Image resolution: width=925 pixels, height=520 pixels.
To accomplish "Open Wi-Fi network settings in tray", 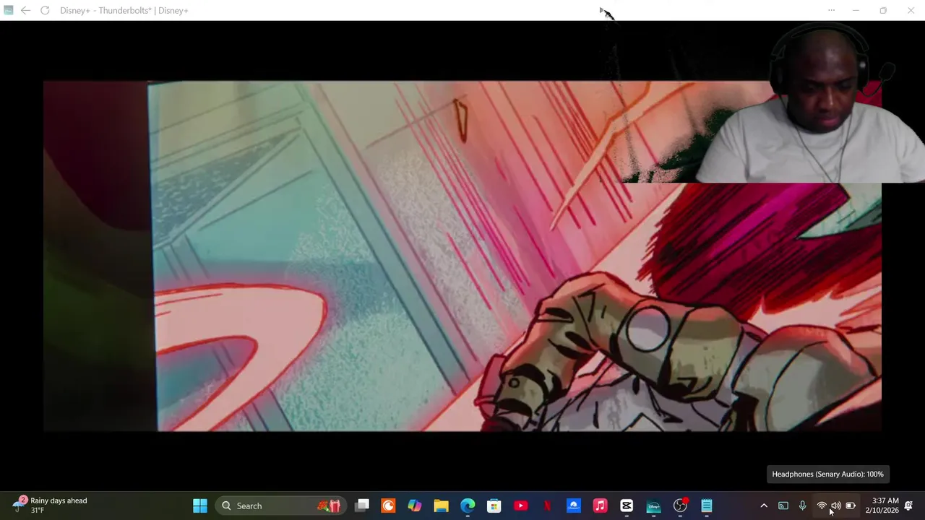I will coord(822,506).
